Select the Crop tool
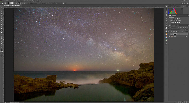Screen dimensions: 189x103 (x=2, y=15)
